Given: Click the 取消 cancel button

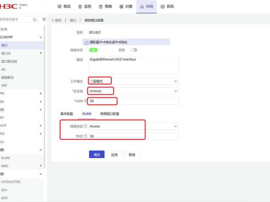Looking at the screenshot, I should point(132,155).
